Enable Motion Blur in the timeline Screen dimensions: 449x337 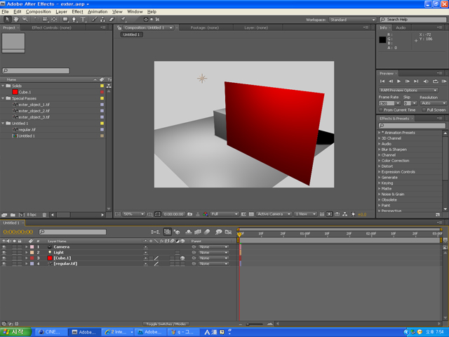pyautogui.click(x=207, y=232)
